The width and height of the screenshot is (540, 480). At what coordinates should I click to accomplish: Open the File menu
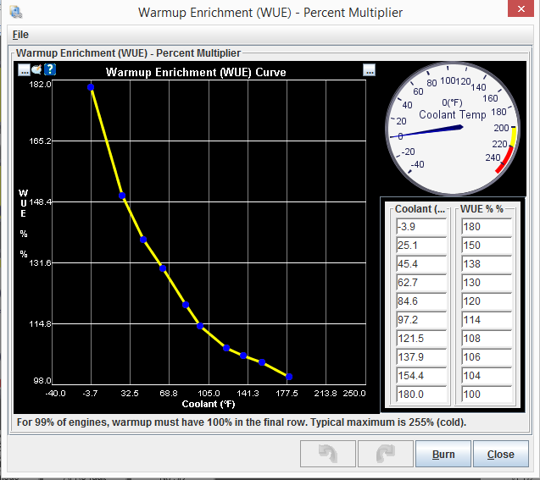[x=20, y=35]
